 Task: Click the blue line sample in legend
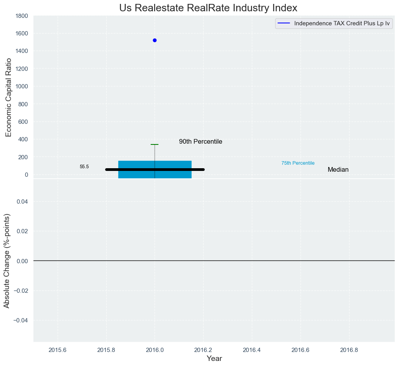[284, 23]
